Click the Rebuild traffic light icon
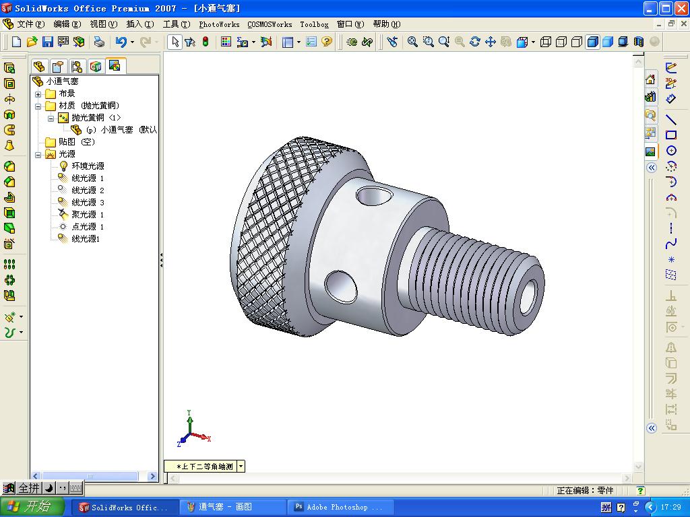Screen dimensions: 690x517 (x=206, y=42)
